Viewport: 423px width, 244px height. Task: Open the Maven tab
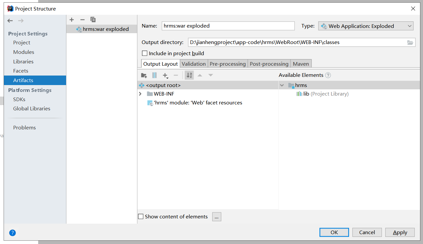click(300, 63)
